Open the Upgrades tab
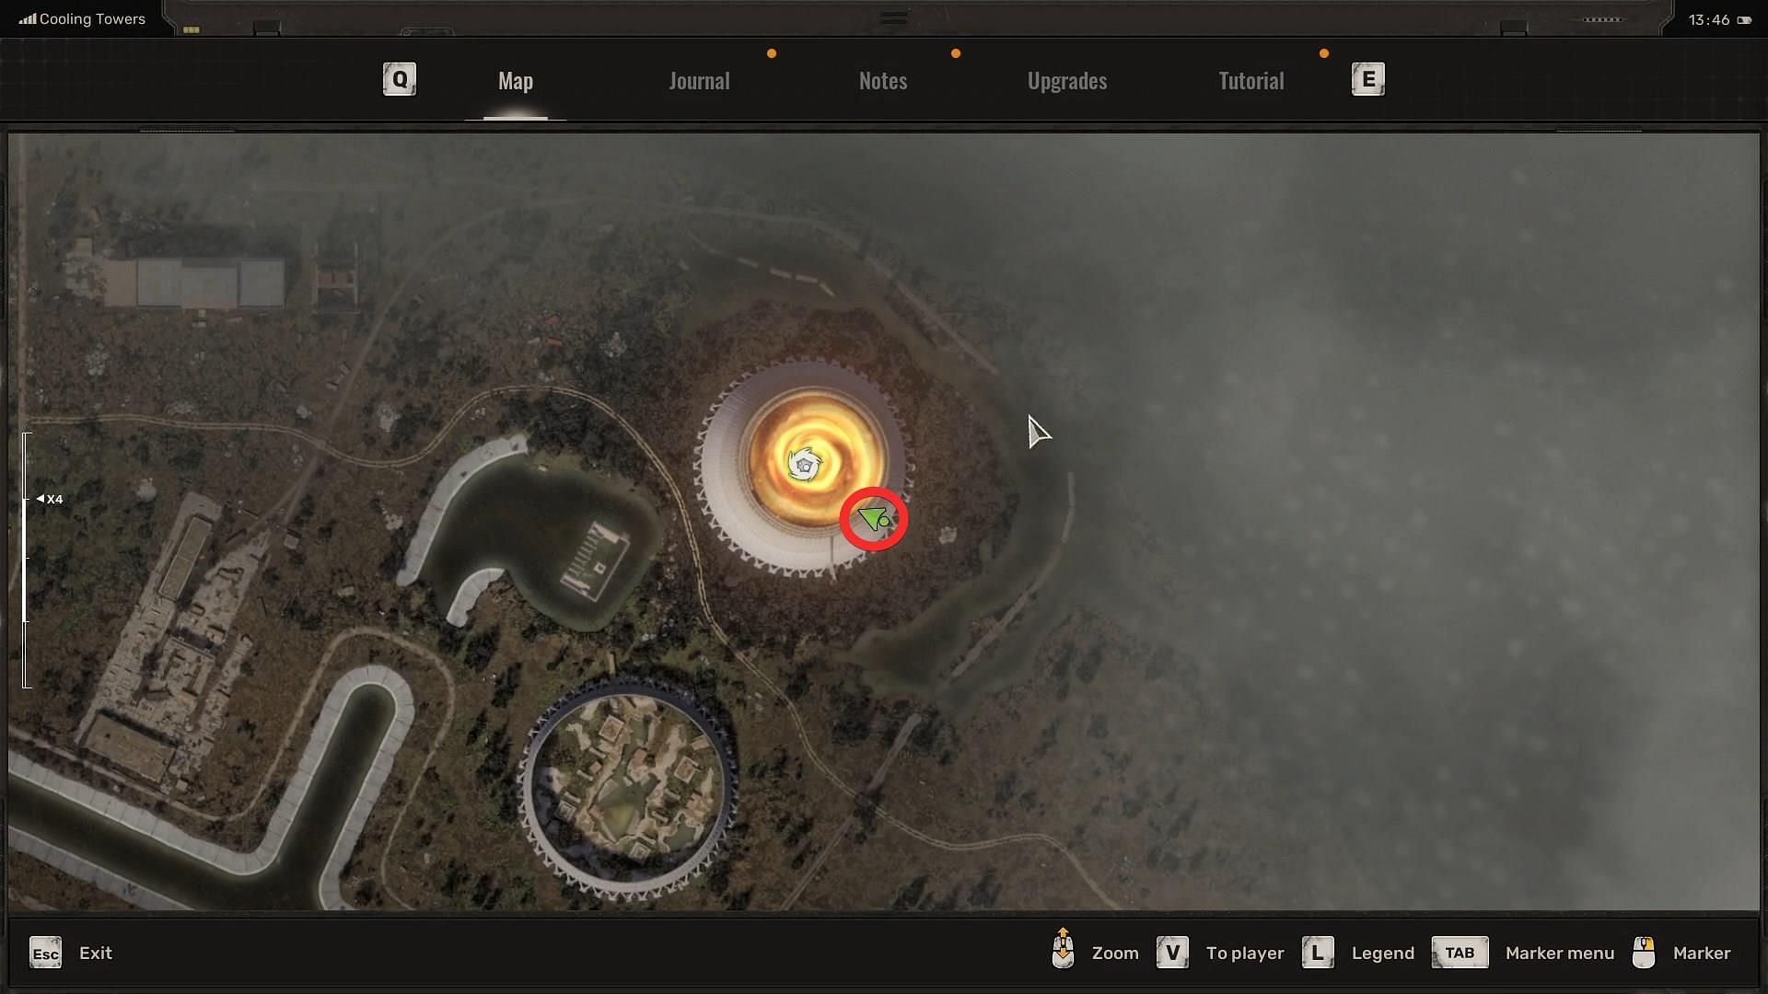 coord(1067,81)
